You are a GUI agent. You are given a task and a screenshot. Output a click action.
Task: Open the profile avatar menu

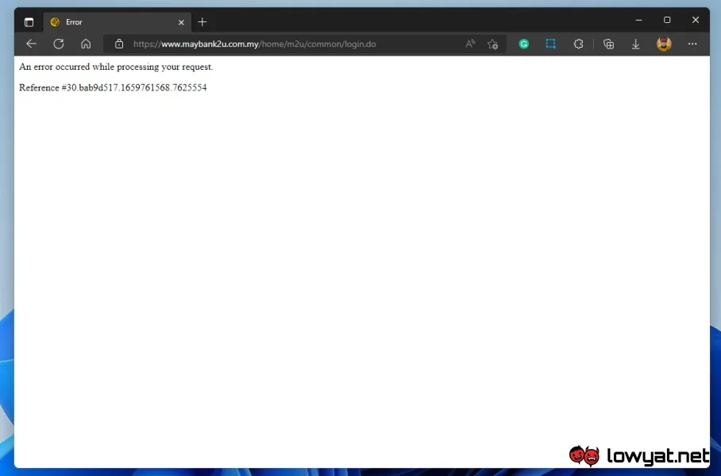tap(664, 44)
